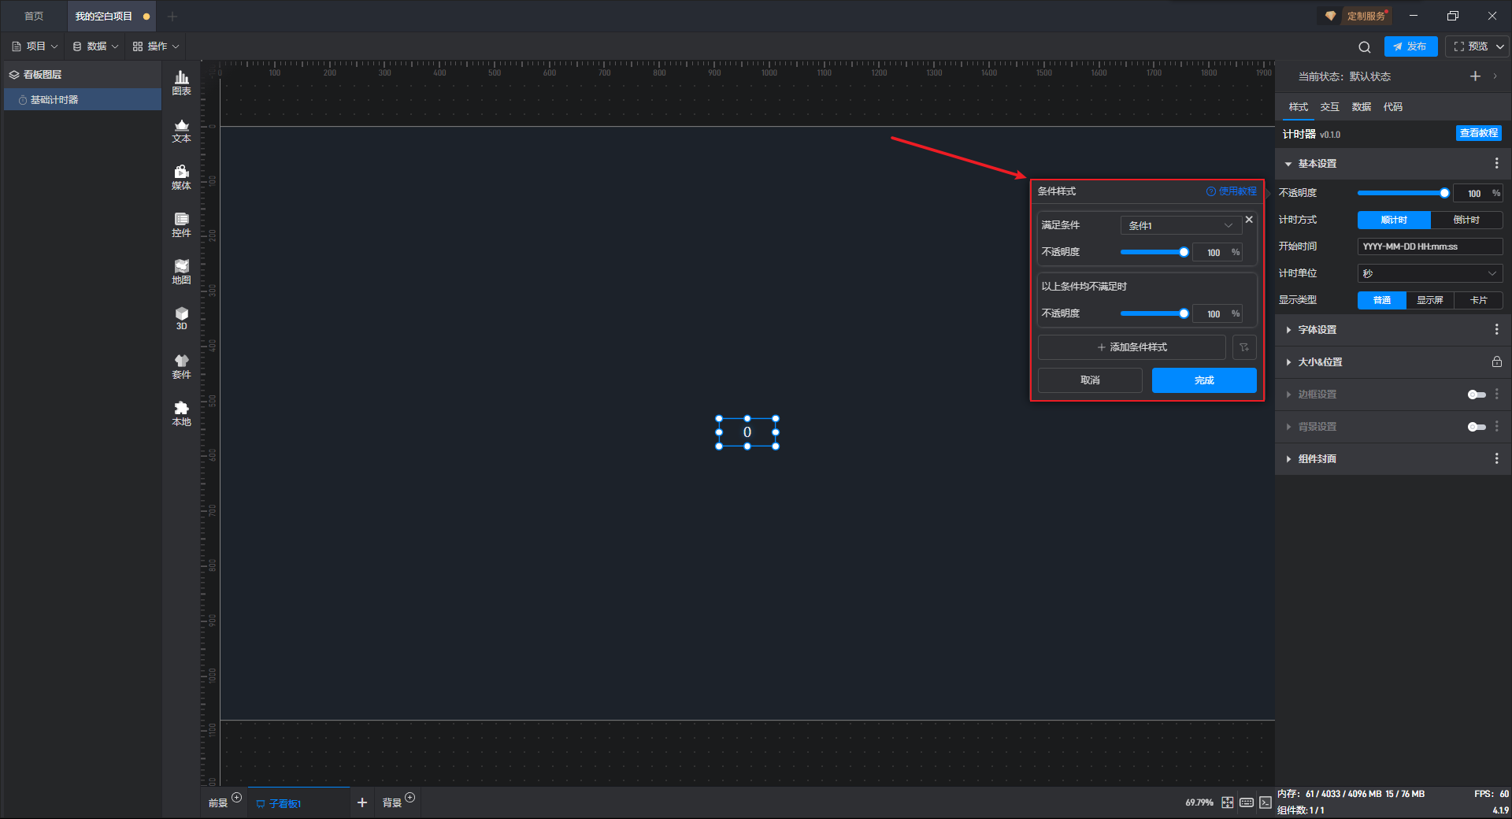Open a new project tab
Screen dimensions: 1512x819
click(x=172, y=17)
